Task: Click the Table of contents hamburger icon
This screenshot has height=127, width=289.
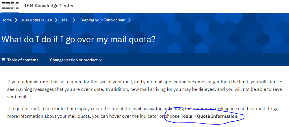Action: (x=4, y=60)
